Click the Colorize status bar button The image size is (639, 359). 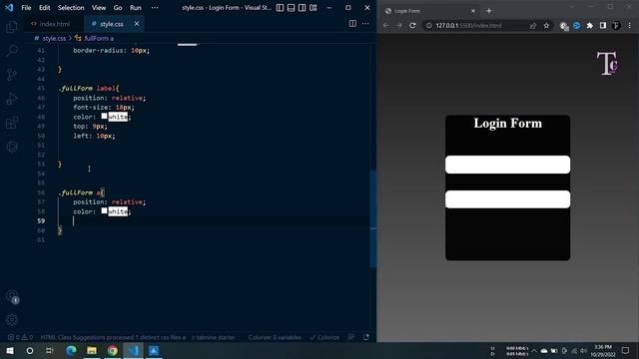324,337
